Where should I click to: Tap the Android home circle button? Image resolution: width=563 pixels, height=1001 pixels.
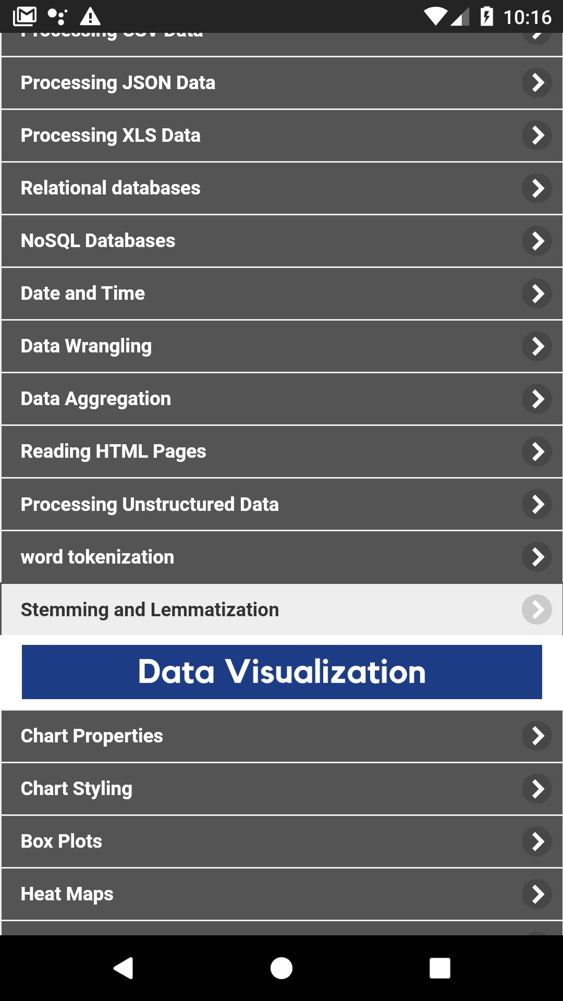(x=281, y=968)
